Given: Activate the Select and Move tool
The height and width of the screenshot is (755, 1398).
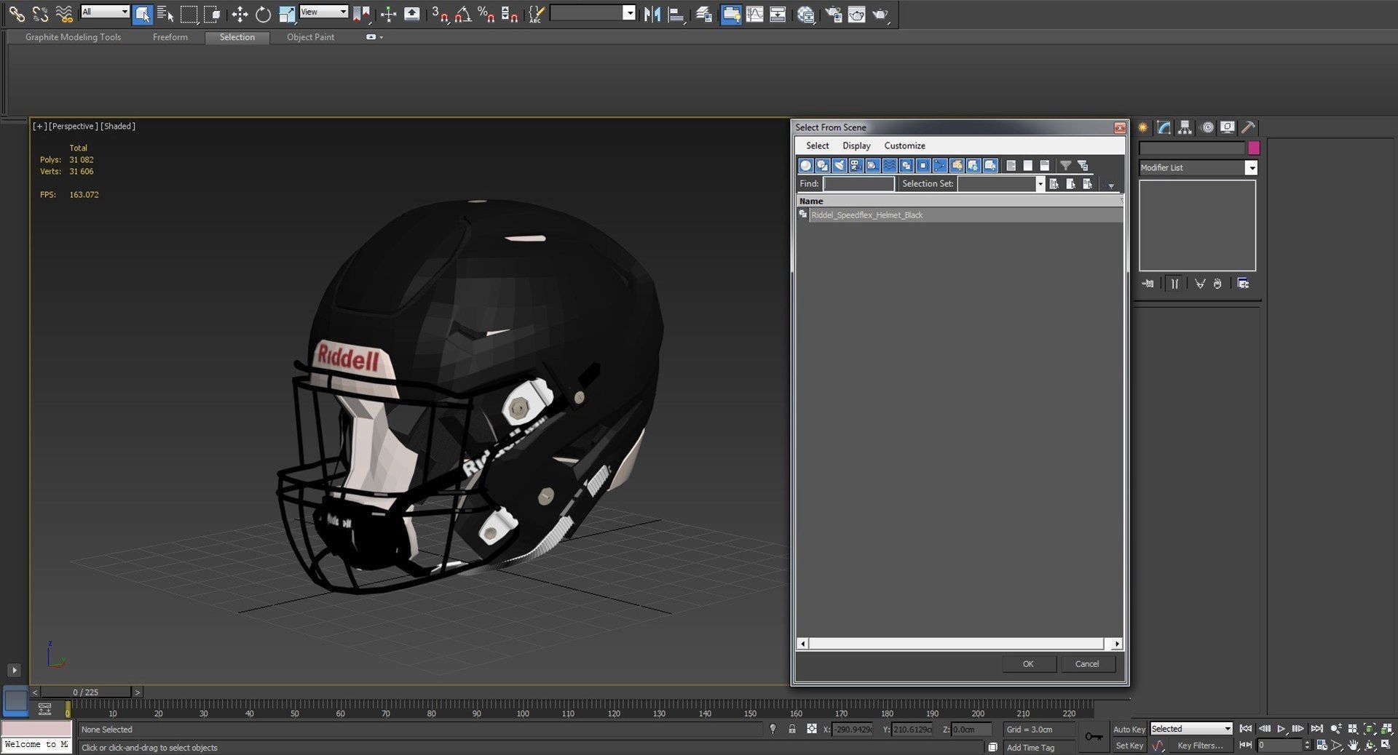Looking at the screenshot, I should (240, 13).
